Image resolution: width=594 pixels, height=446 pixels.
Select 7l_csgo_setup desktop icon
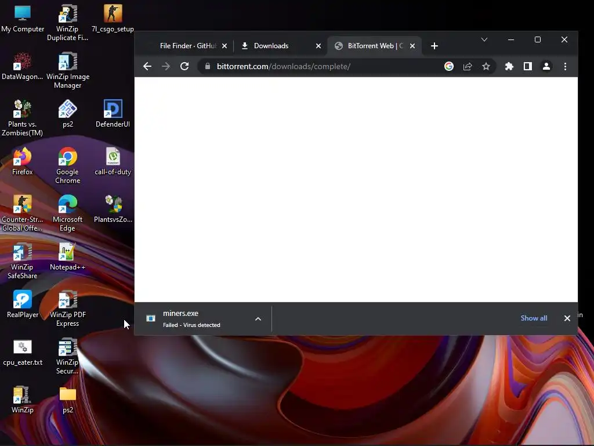click(113, 19)
